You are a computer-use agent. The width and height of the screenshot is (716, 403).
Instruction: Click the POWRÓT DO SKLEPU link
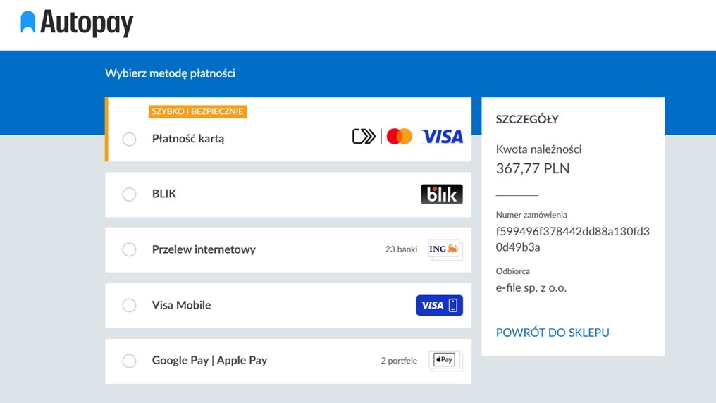click(x=553, y=333)
